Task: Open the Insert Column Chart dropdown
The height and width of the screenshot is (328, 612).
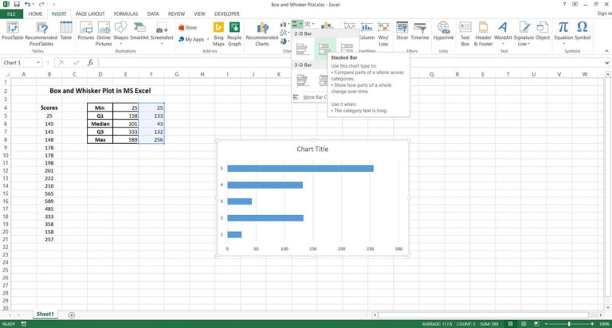Action: coord(288,25)
